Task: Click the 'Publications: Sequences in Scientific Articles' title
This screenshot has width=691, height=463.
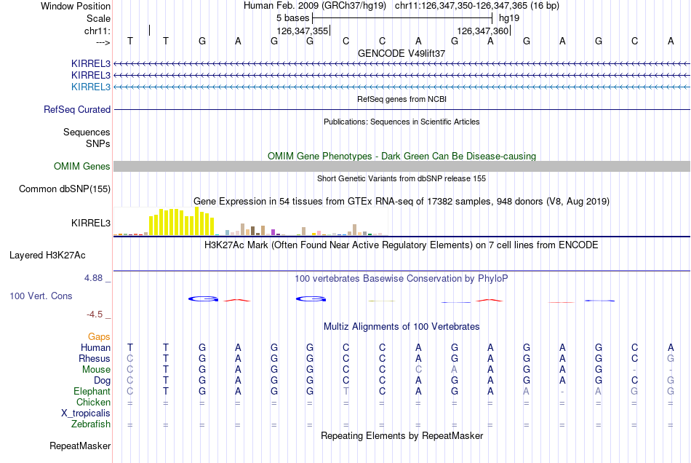Action: pos(402,122)
